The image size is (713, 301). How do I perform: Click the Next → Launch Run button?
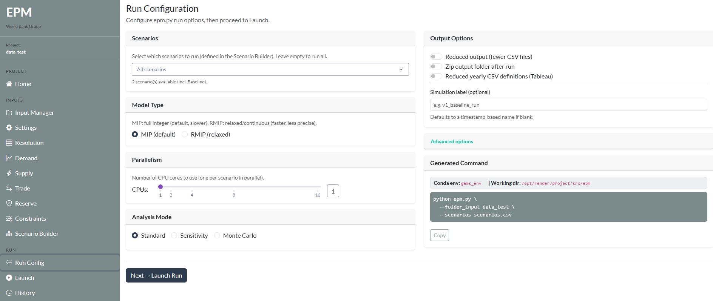click(156, 275)
